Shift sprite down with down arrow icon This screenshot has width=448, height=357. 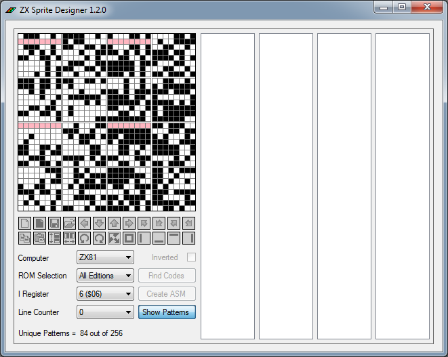[99, 223]
